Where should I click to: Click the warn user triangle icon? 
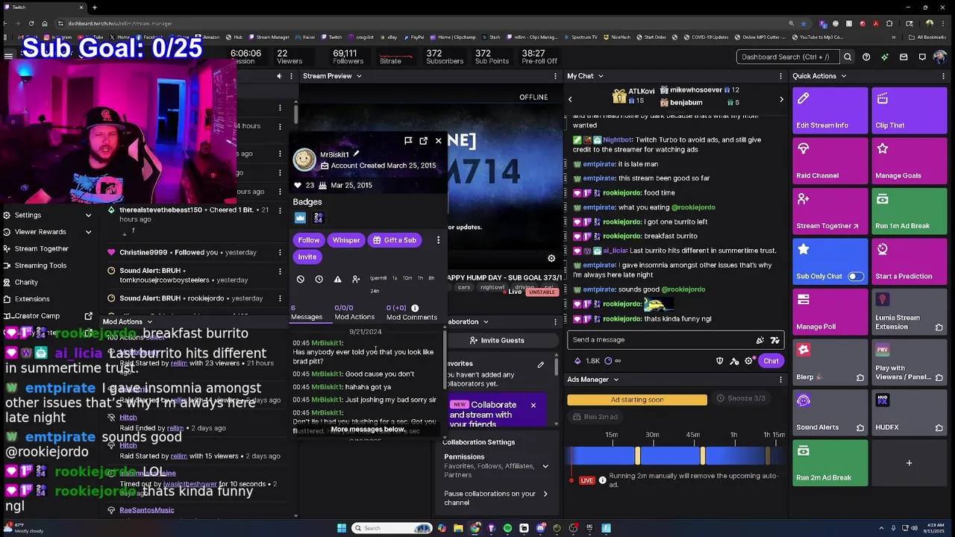click(x=337, y=279)
